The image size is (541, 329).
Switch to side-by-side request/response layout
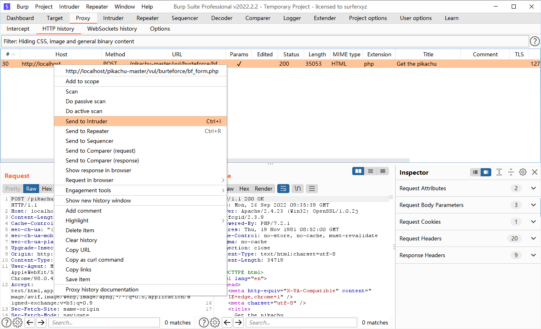pyautogui.click(x=359, y=171)
